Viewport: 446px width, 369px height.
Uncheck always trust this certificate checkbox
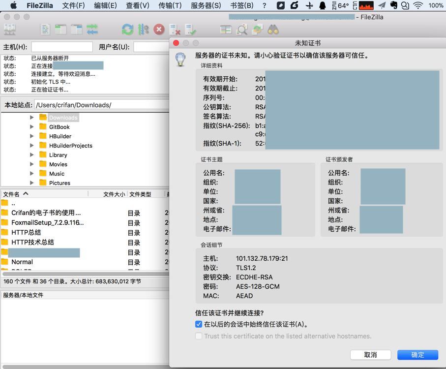click(x=199, y=324)
